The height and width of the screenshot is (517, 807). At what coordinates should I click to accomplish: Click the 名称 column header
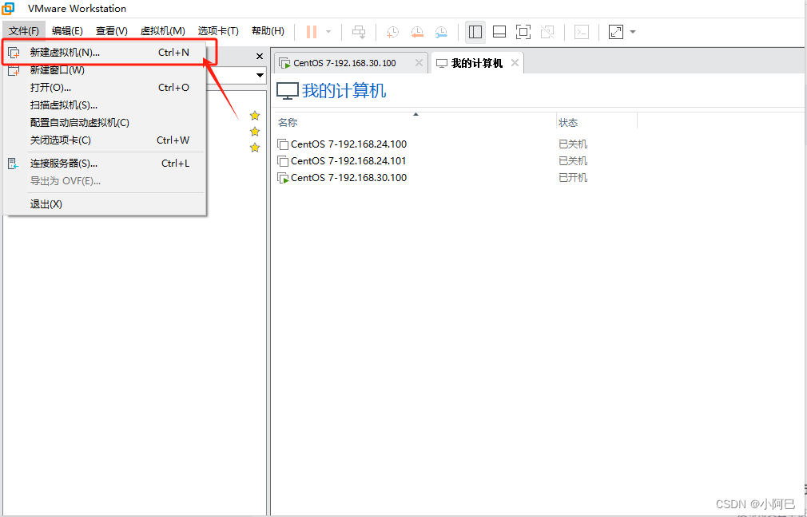[x=288, y=122]
